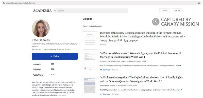
Task: Open the Disciples of the State review title
Action: [143, 37]
